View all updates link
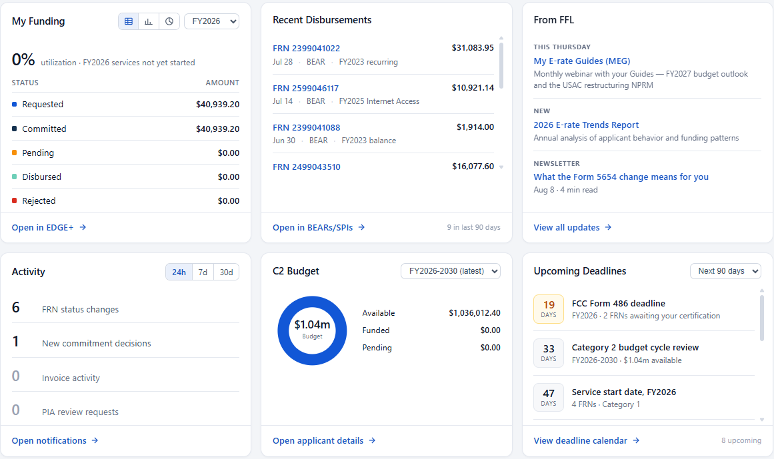Screen dimensions: 774x459 pos(566,227)
